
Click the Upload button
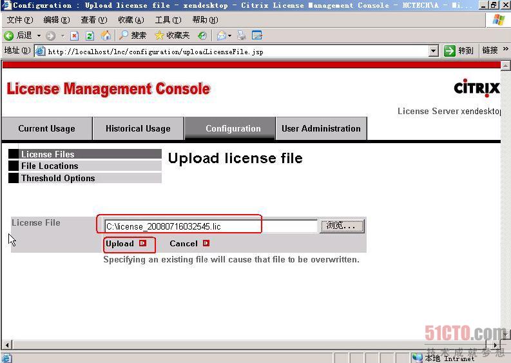tap(126, 244)
